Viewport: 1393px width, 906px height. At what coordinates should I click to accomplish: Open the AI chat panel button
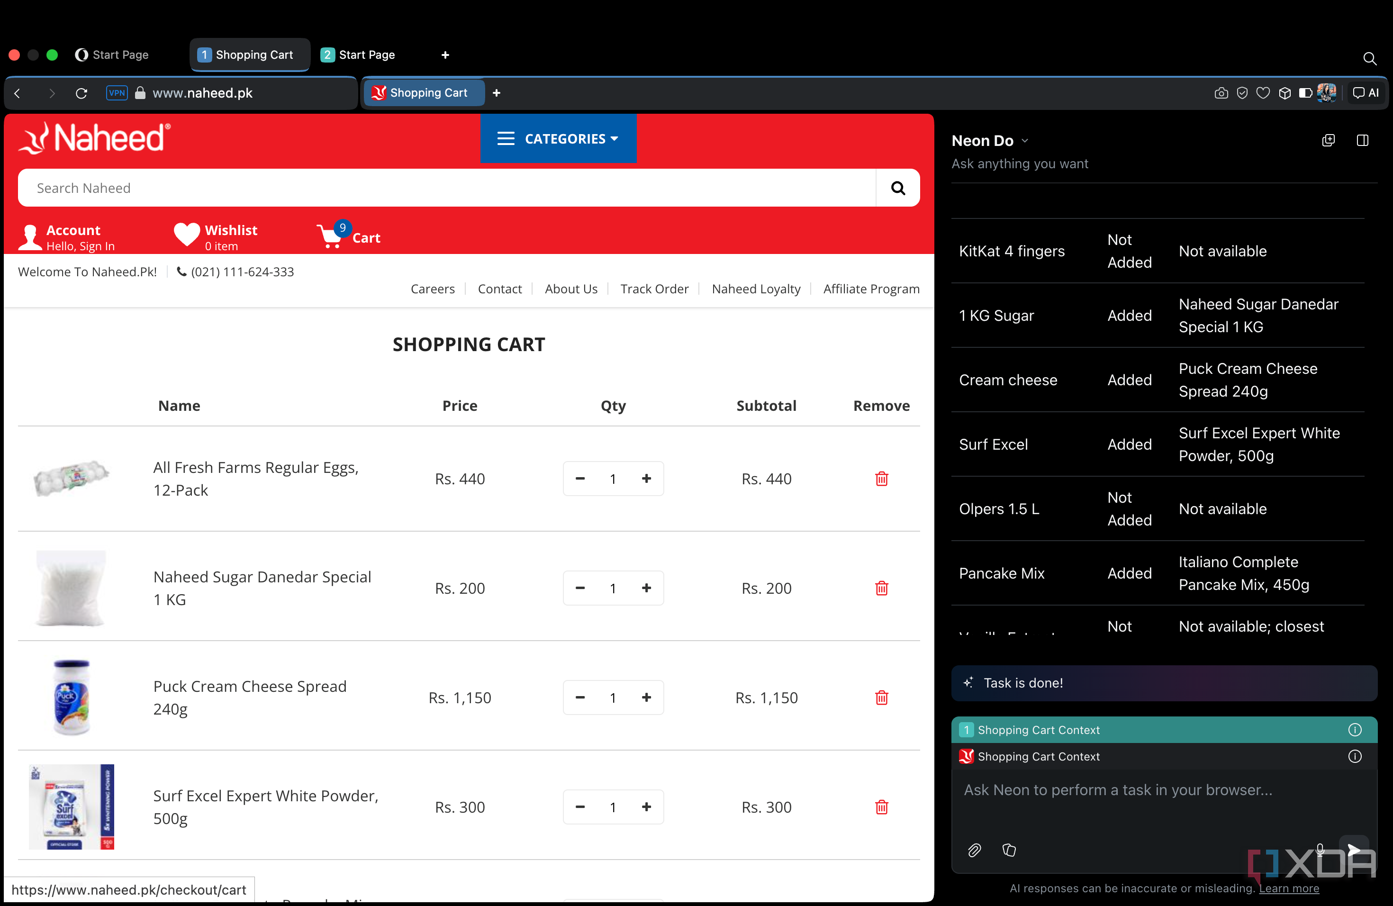1366,93
